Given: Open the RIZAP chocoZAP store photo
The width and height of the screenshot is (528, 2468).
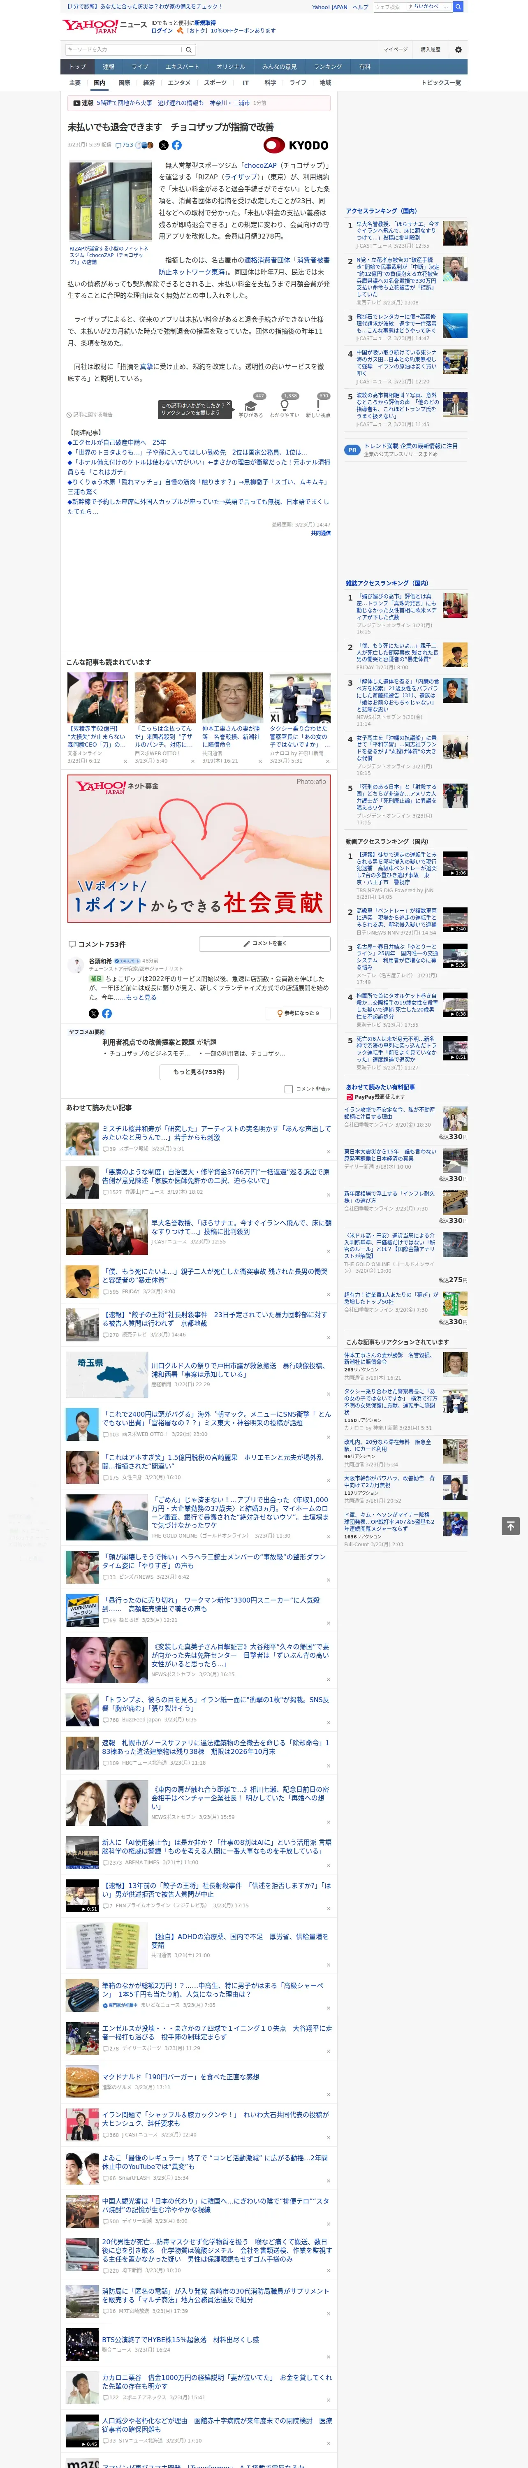Looking at the screenshot, I should pyautogui.click(x=110, y=201).
